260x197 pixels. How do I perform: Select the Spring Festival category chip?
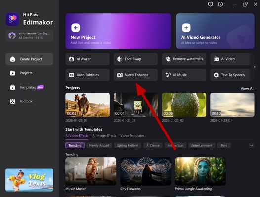128,145
